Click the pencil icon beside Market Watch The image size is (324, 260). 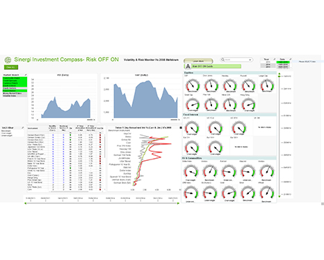click(x=26, y=75)
